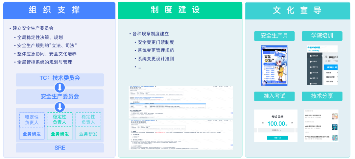Select the first blue 稳定性负责人 box
The width and height of the screenshot is (355, 159).
point(32,120)
